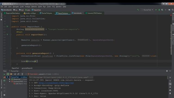The image size is (174, 98).
Task: Open the Help menu
Action: tap(64, 7)
